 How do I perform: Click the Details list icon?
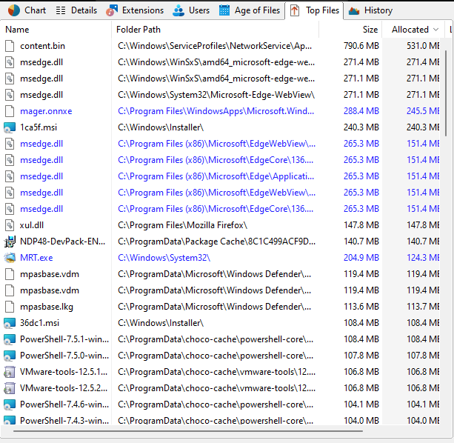coord(61,10)
